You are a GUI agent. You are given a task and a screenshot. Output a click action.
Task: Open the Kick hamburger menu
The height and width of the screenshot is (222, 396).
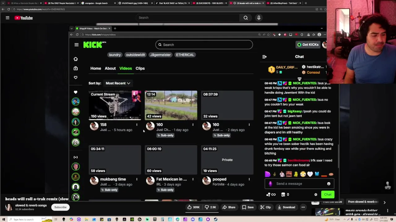pos(76,45)
